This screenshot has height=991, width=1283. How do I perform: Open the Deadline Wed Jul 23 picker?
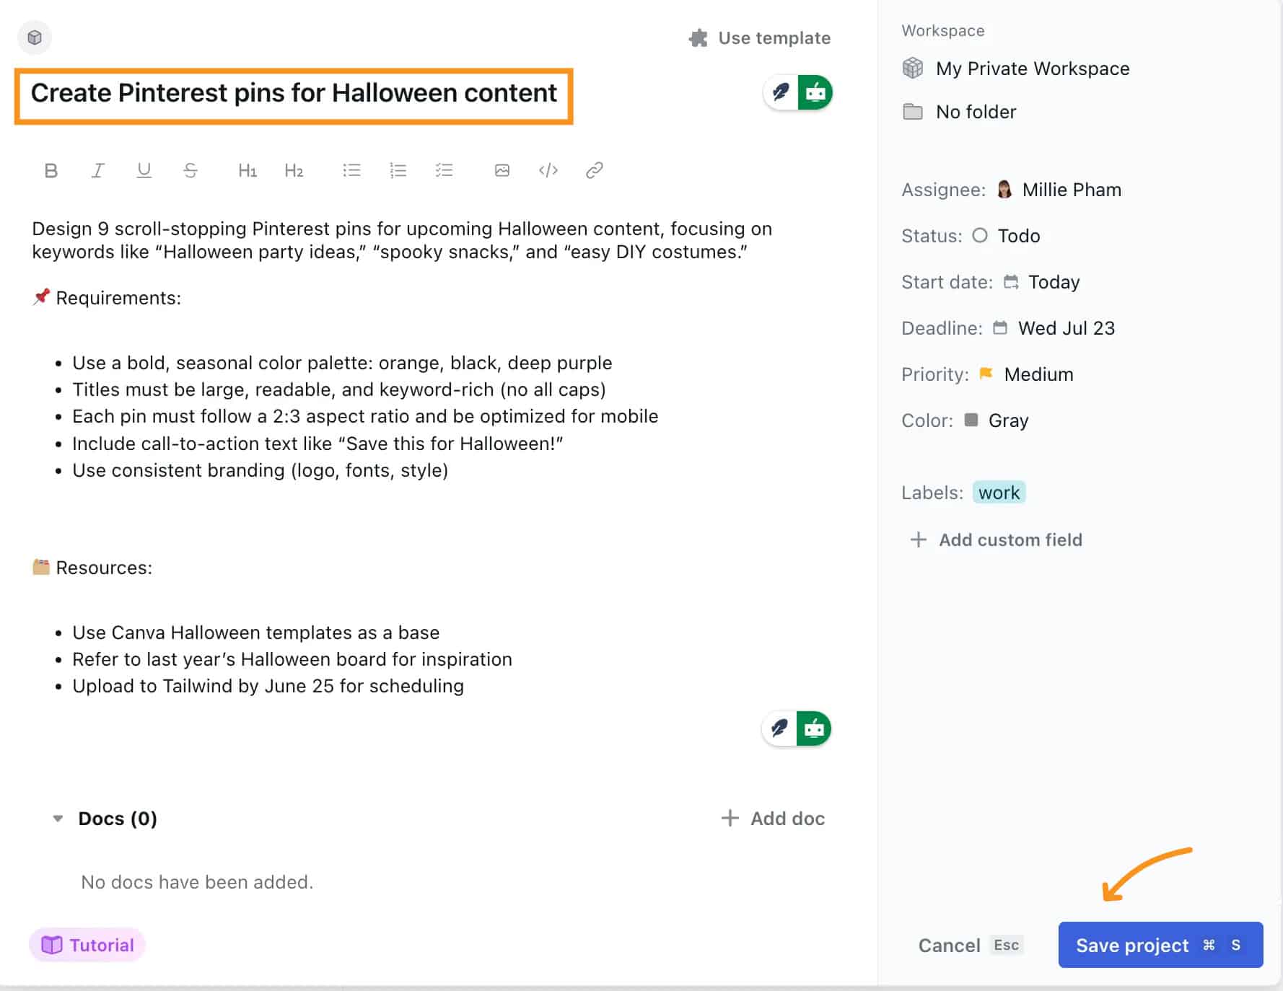(1054, 328)
